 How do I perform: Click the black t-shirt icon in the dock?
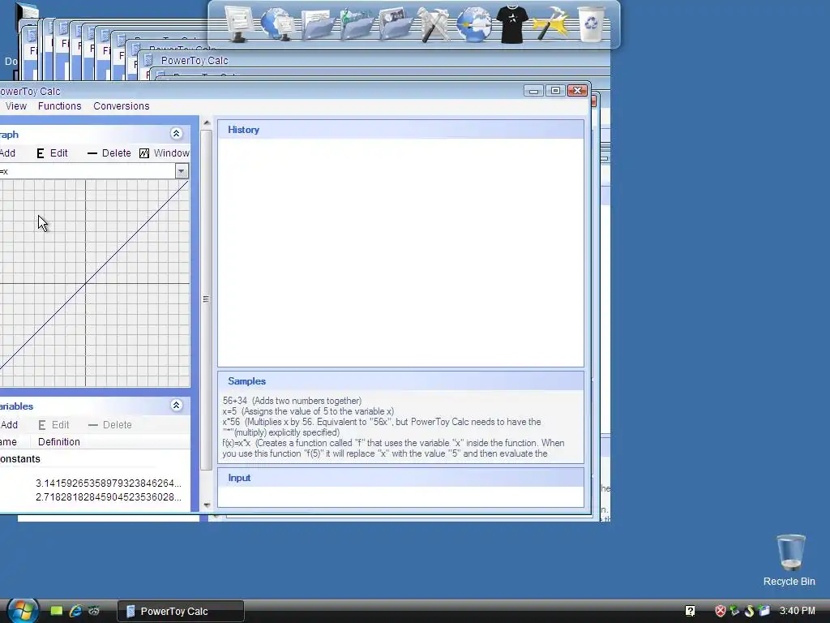pyautogui.click(x=512, y=24)
